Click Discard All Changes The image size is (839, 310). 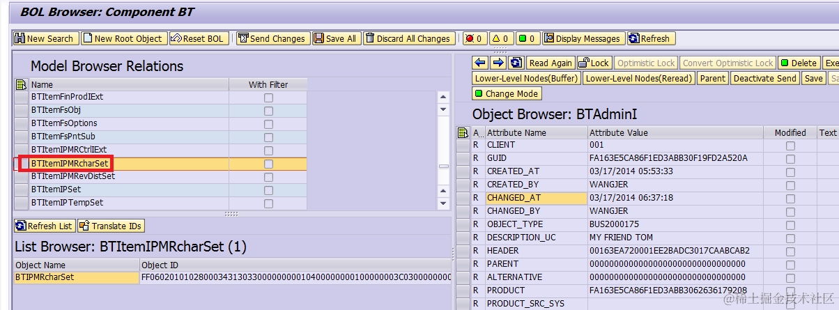pos(409,38)
